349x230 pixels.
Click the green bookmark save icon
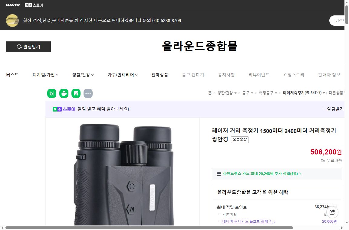click(76, 93)
